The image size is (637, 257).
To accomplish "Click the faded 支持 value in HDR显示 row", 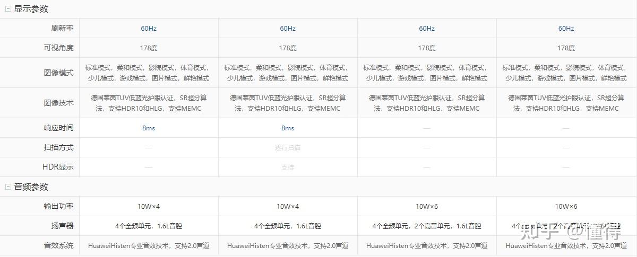I will click(x=288, y=167).
